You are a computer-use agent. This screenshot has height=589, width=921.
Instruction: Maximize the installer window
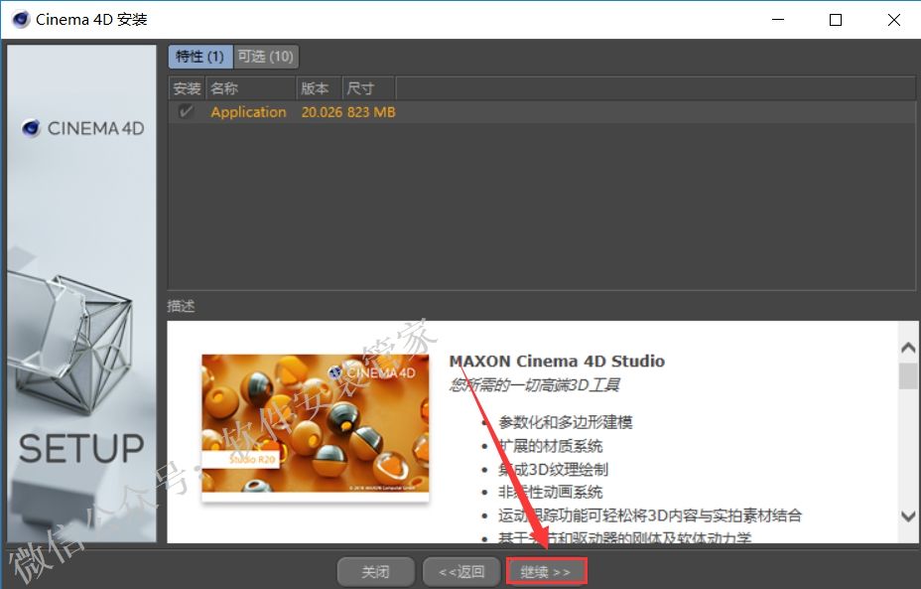click(x=836, y=19)
